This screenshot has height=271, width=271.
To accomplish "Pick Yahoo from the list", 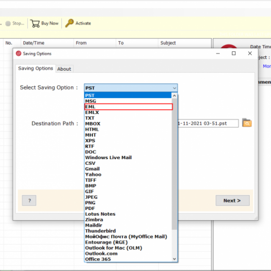I will coord(128,174).
